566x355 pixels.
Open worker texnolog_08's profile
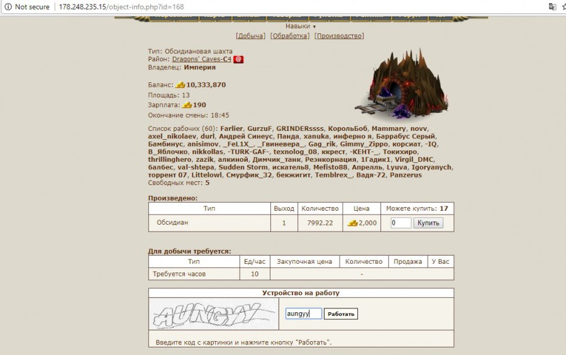pyautogui.click(x=294, y=152)
